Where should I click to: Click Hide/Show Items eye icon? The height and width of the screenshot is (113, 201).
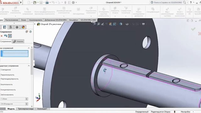click(127, 24)
